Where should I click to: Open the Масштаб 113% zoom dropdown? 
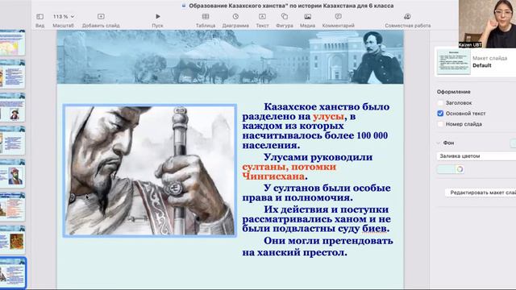63,16
